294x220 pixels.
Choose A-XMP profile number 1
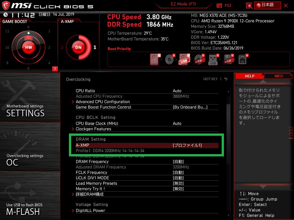pyautogui.click(x=95, y=47)
